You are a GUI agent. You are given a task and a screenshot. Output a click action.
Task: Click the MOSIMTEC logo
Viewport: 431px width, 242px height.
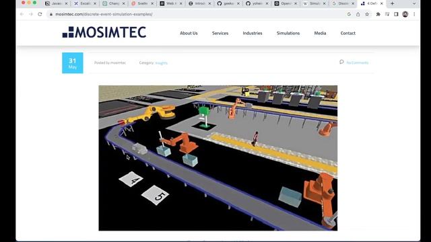click(x=104, y=32)
